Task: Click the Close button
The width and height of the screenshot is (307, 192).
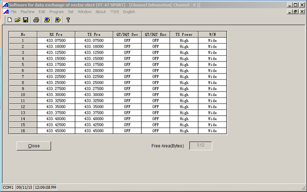Action: point(34,146)
